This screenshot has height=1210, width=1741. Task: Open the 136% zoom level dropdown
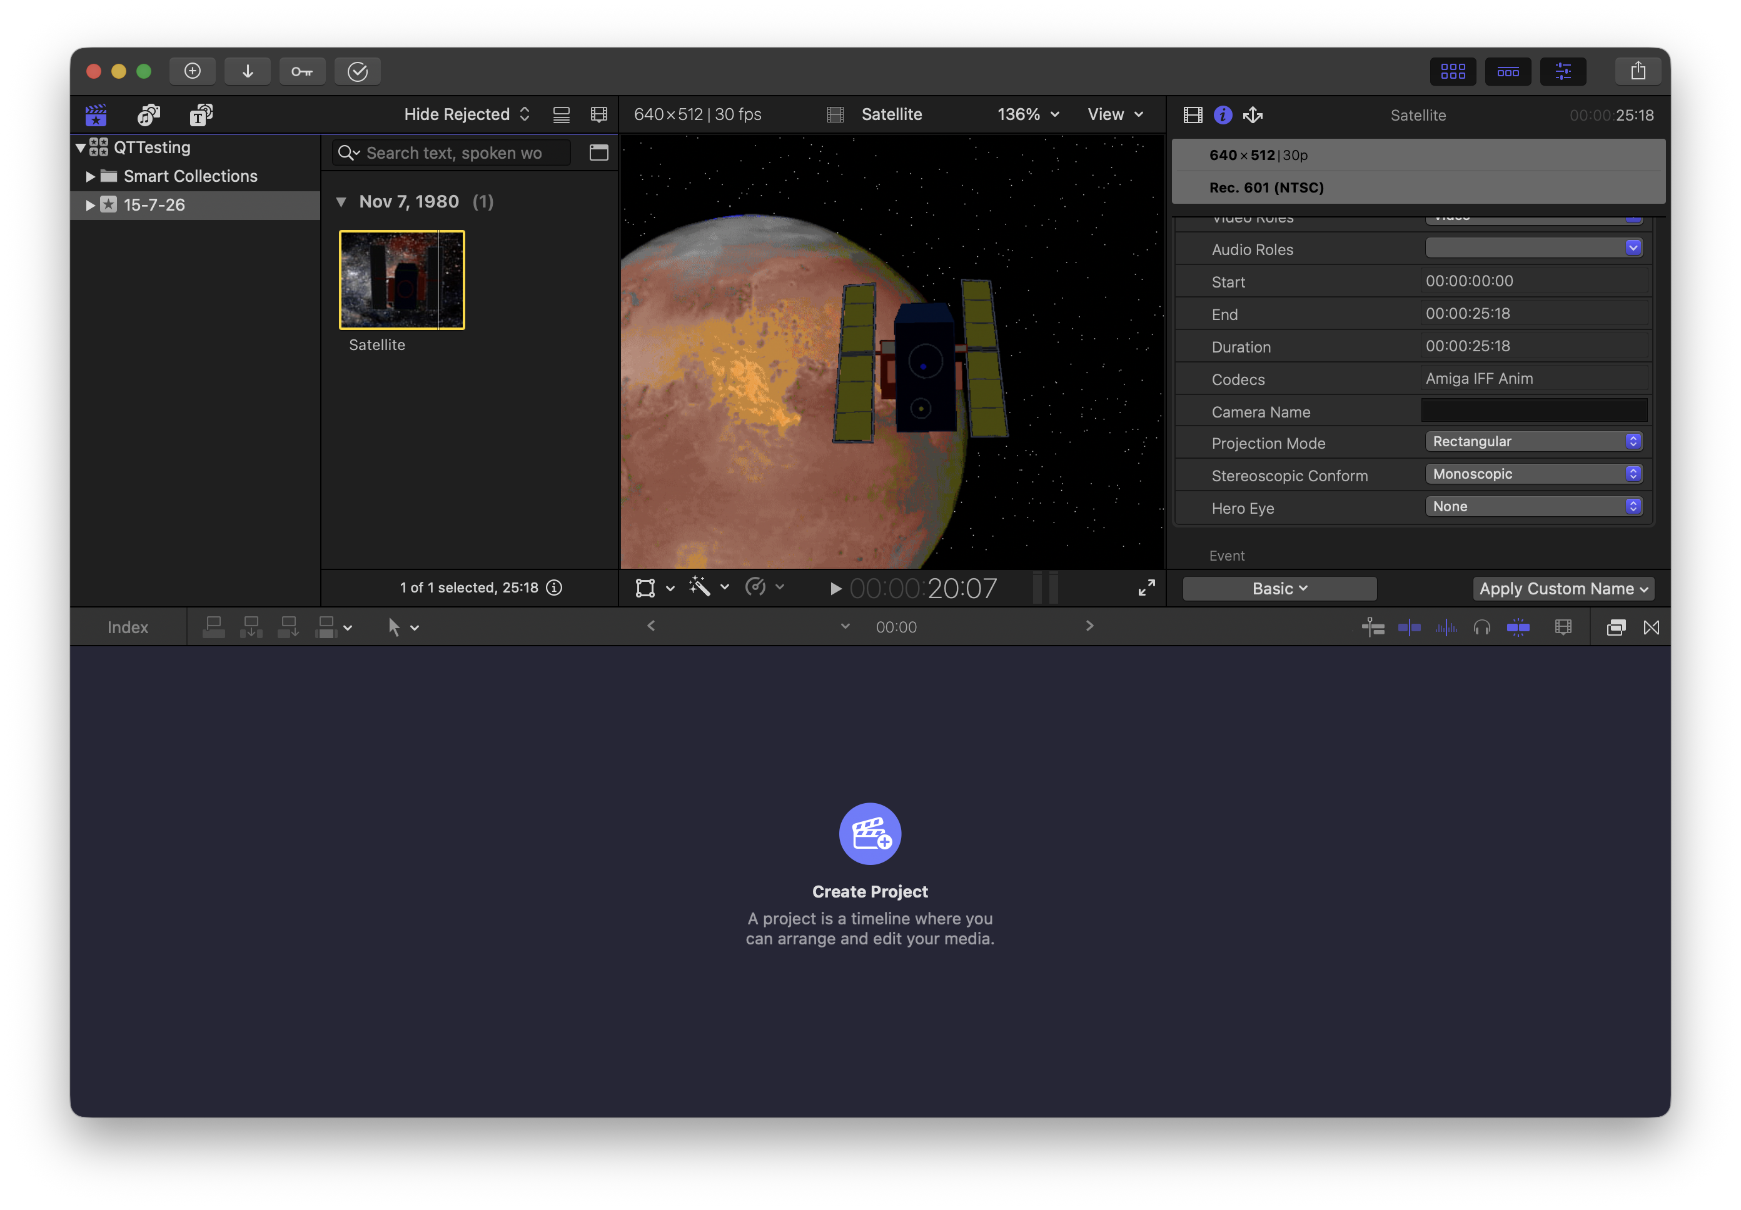point(1028,114)
